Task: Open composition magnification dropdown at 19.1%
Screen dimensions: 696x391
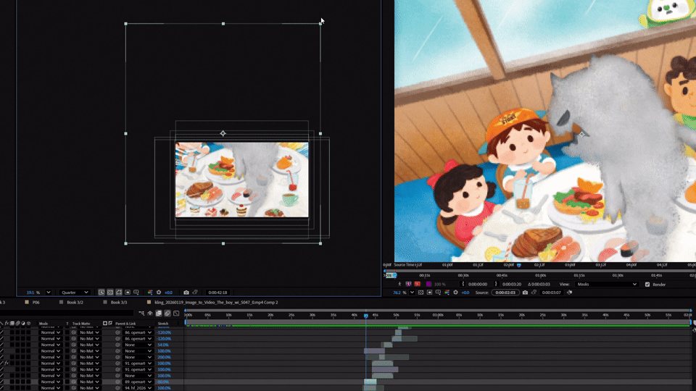Action: click(x=49, y=292)
